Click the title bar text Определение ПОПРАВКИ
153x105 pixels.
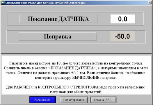click(45, 3)
